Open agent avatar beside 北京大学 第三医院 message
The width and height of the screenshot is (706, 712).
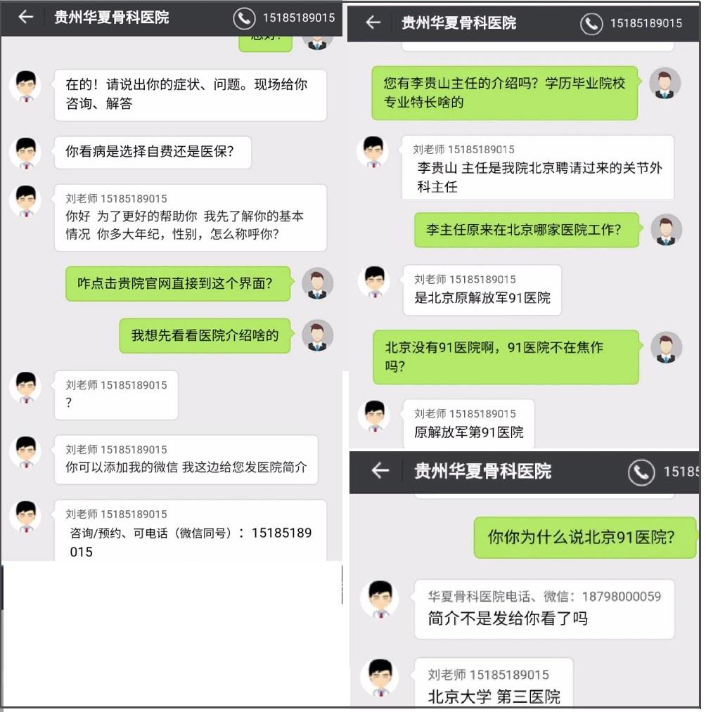tap(380, 676)
